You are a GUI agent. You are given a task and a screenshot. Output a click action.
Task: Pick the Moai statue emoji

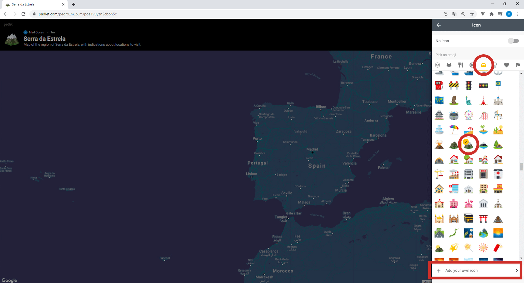454,100
